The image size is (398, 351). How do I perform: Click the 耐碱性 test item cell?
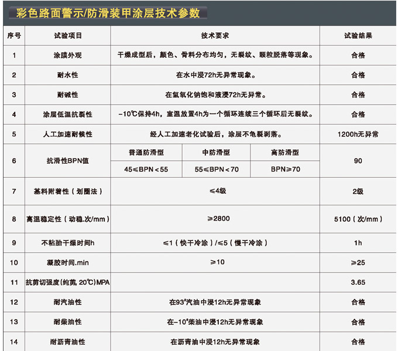click(68, 95)
